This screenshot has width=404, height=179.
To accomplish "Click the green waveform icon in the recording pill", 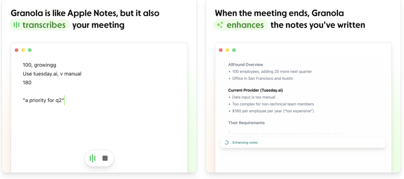I will pos(93,158).
